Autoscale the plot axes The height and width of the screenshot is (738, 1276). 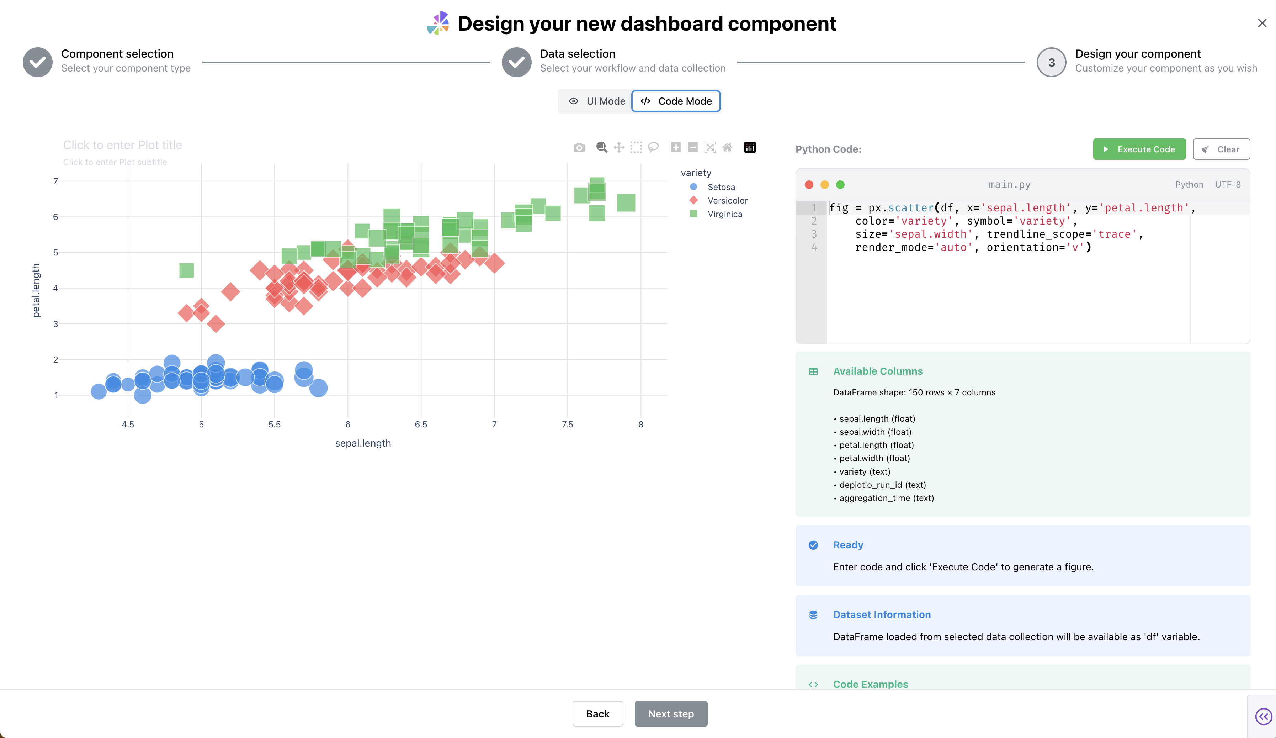710,147
